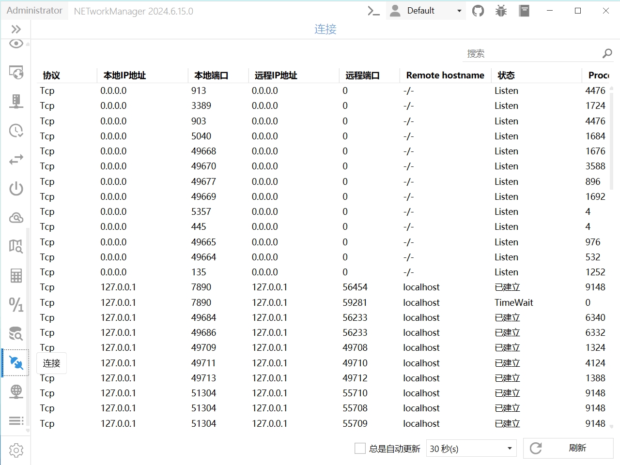Open the Web Console globe-window icon
The image size is (620, 465).
pos(16,73)
